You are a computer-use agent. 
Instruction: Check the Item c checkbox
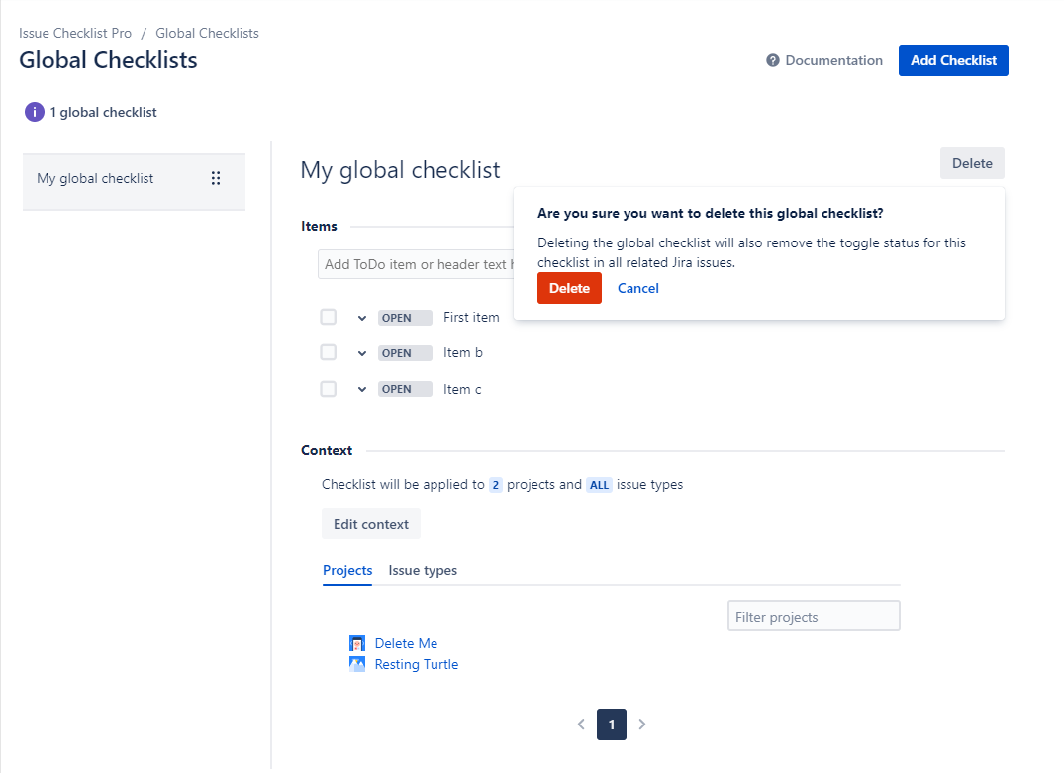pos(329,389)
